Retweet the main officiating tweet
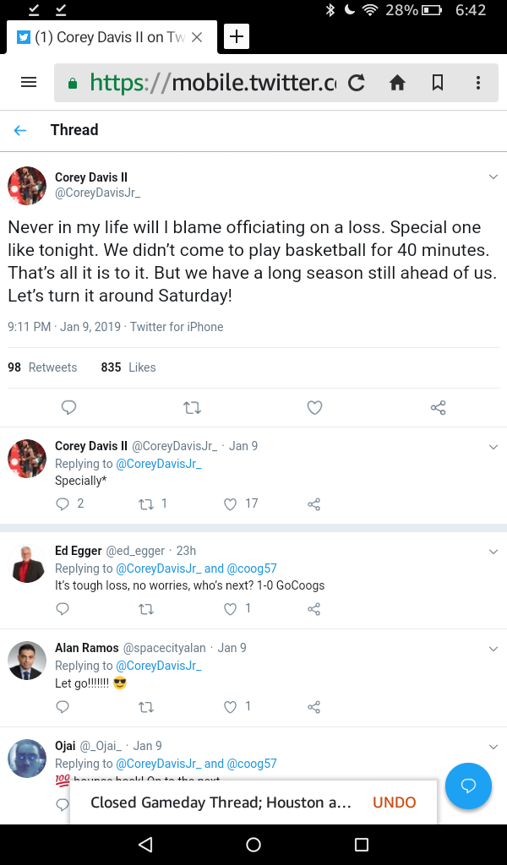Image resolution: width=507 pixels, height=865 pixels. click(192, 408)
